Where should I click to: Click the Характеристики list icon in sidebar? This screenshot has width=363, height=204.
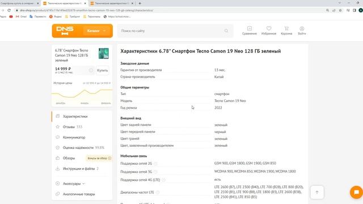coord(58,116)
